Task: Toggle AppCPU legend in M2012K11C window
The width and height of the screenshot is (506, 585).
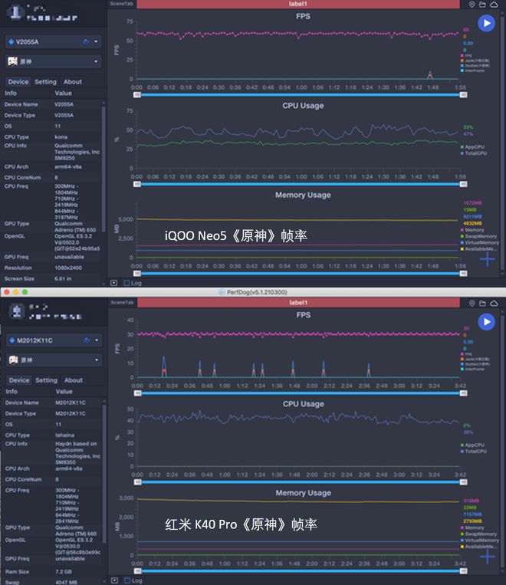Action: click(472, 445)
